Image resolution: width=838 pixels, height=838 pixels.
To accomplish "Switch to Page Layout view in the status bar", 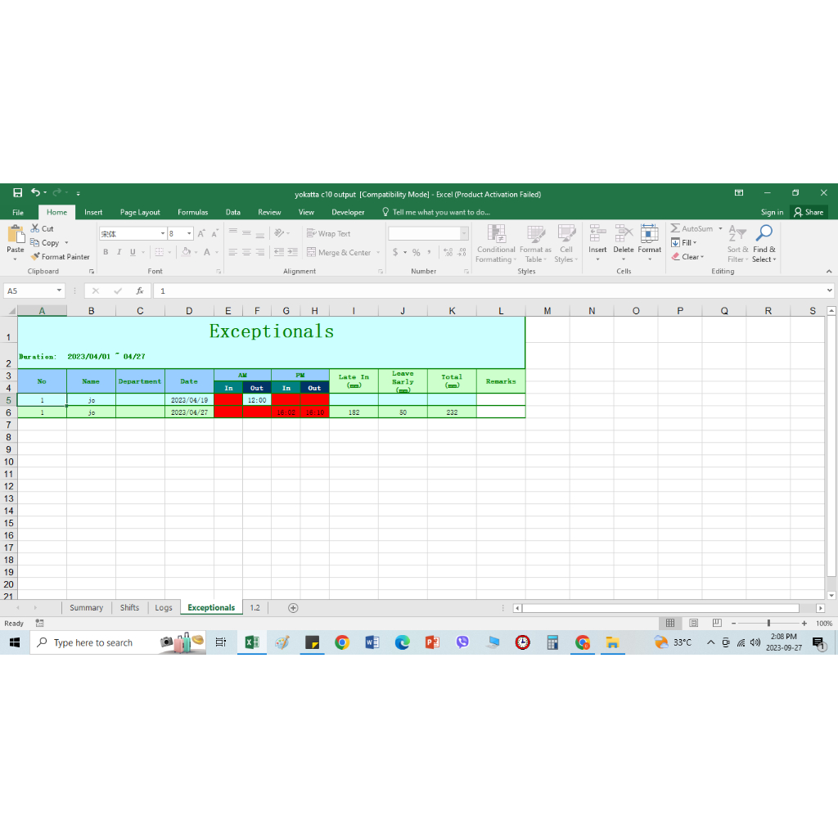I will click(x=693, y=624).
